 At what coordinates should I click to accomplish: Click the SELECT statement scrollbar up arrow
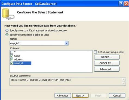pos(124,80)
